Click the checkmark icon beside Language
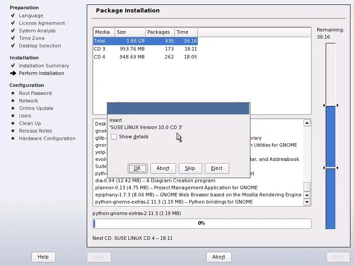Screen dimensions: 354x266 click(x=13, y=16)
